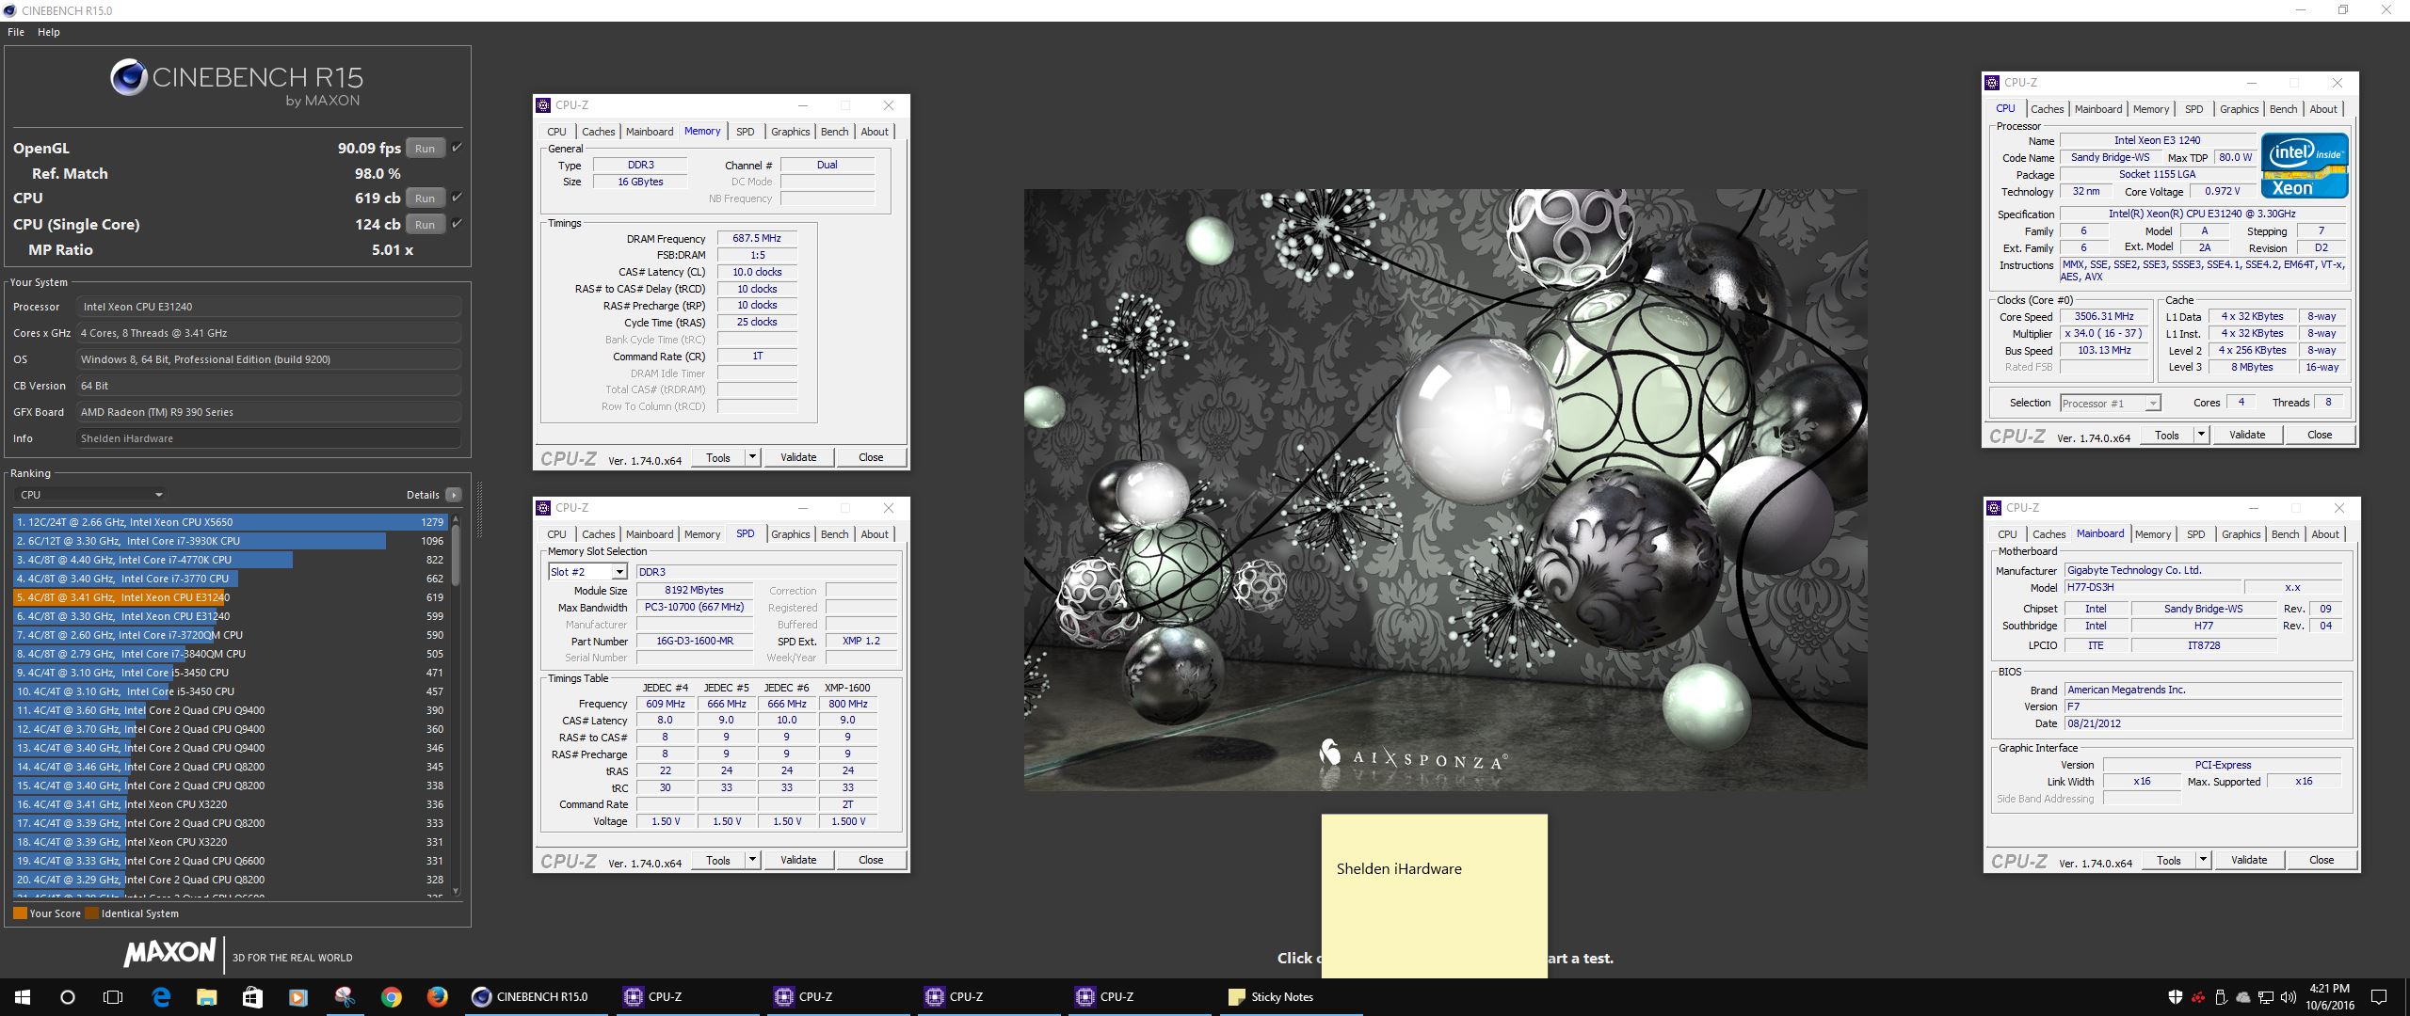This screenshot has width=2410, height=1016.
Task: Select Mainboard tab in CPU-Z CPU window
Action: point(2098,109)
